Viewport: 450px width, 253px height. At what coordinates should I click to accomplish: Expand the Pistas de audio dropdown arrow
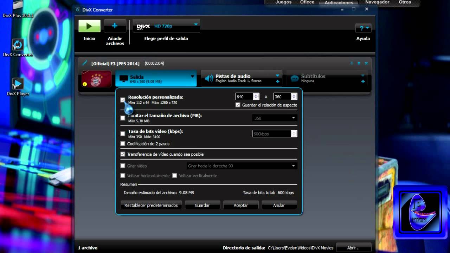click(x=277, y=76)
